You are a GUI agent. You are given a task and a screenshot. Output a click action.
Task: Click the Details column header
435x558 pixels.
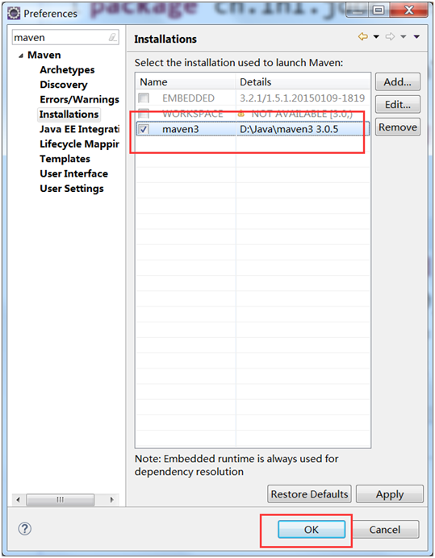(x=303, y=82)
